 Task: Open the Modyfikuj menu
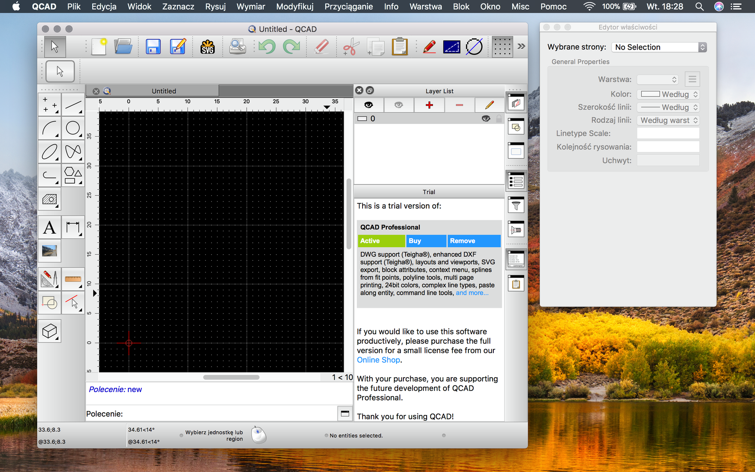point(295,7)
